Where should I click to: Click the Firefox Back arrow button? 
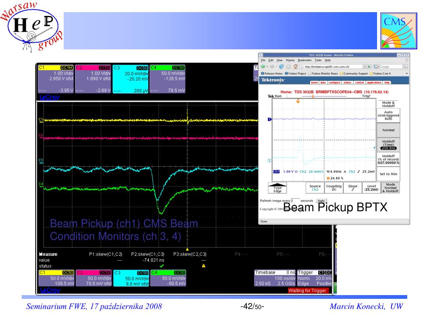(263, 66)
